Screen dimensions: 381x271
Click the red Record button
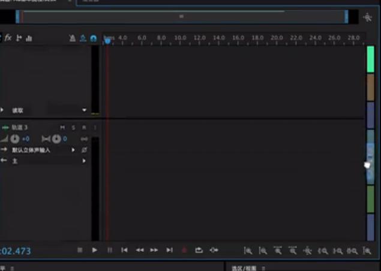pyautogui.click(x=184, y=250)
